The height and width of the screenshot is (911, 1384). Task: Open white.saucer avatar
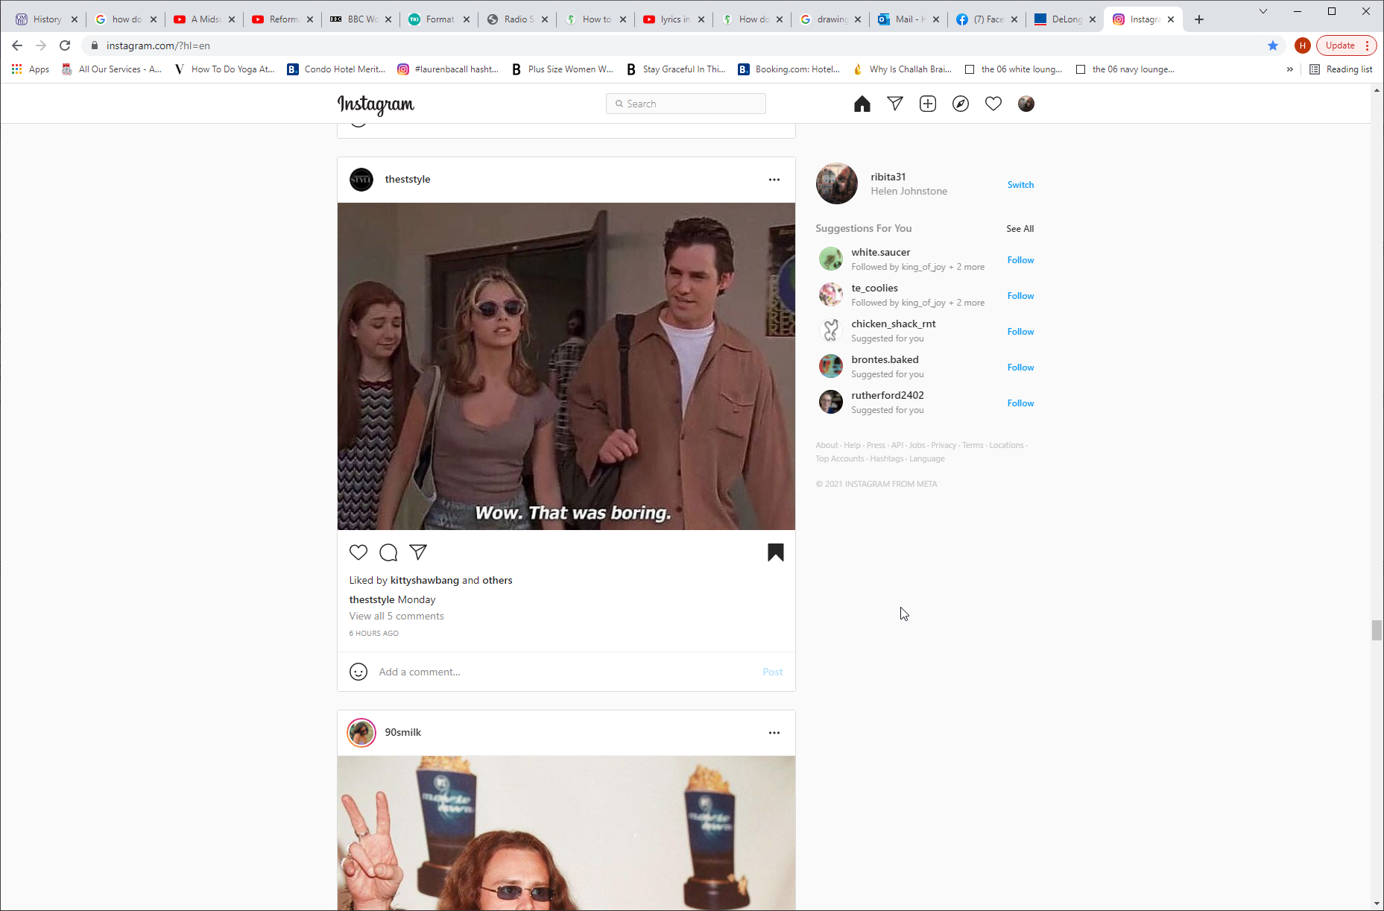[x=830, y=259]
